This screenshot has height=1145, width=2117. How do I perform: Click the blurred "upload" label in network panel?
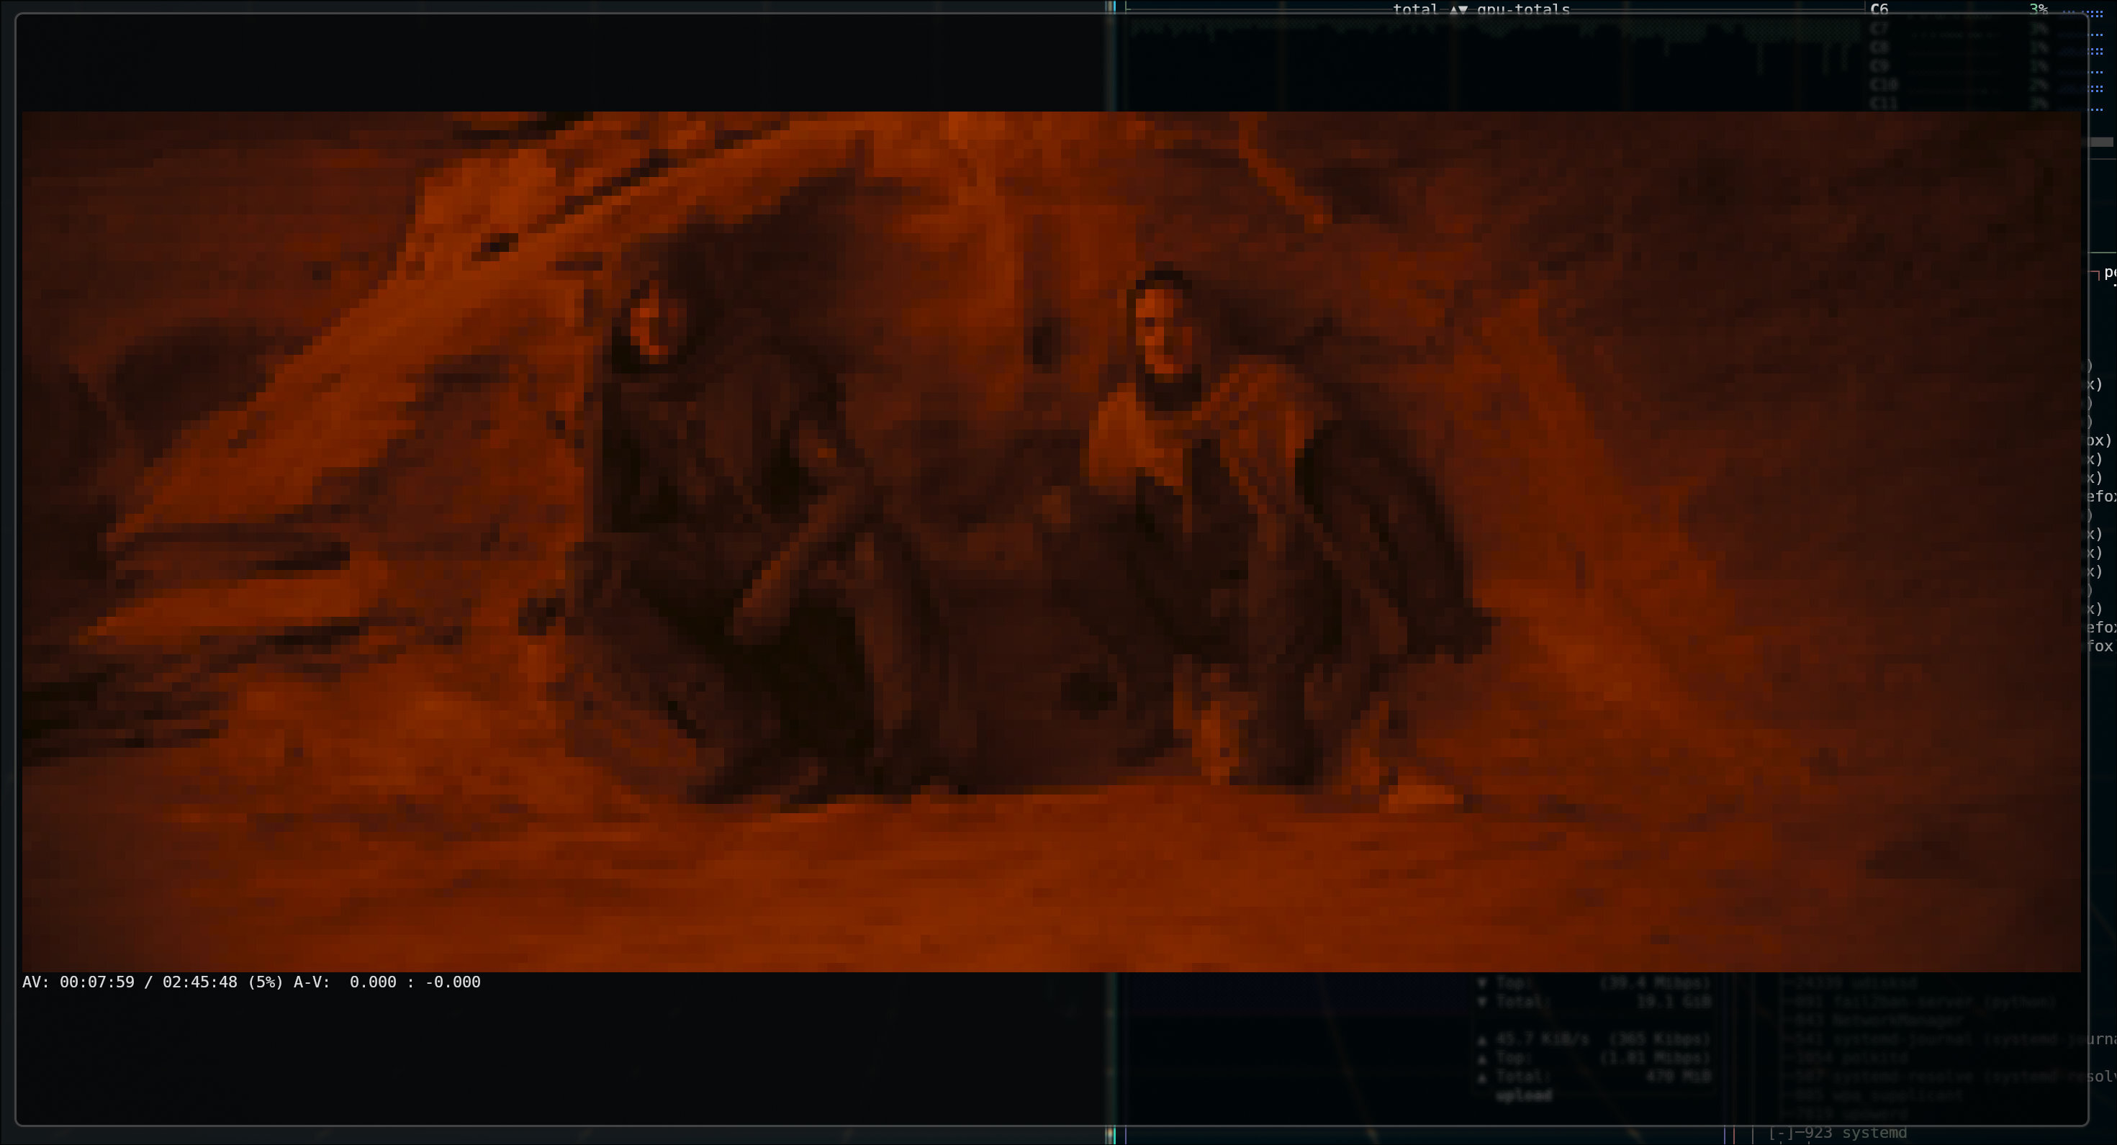pos(1523,1096)
